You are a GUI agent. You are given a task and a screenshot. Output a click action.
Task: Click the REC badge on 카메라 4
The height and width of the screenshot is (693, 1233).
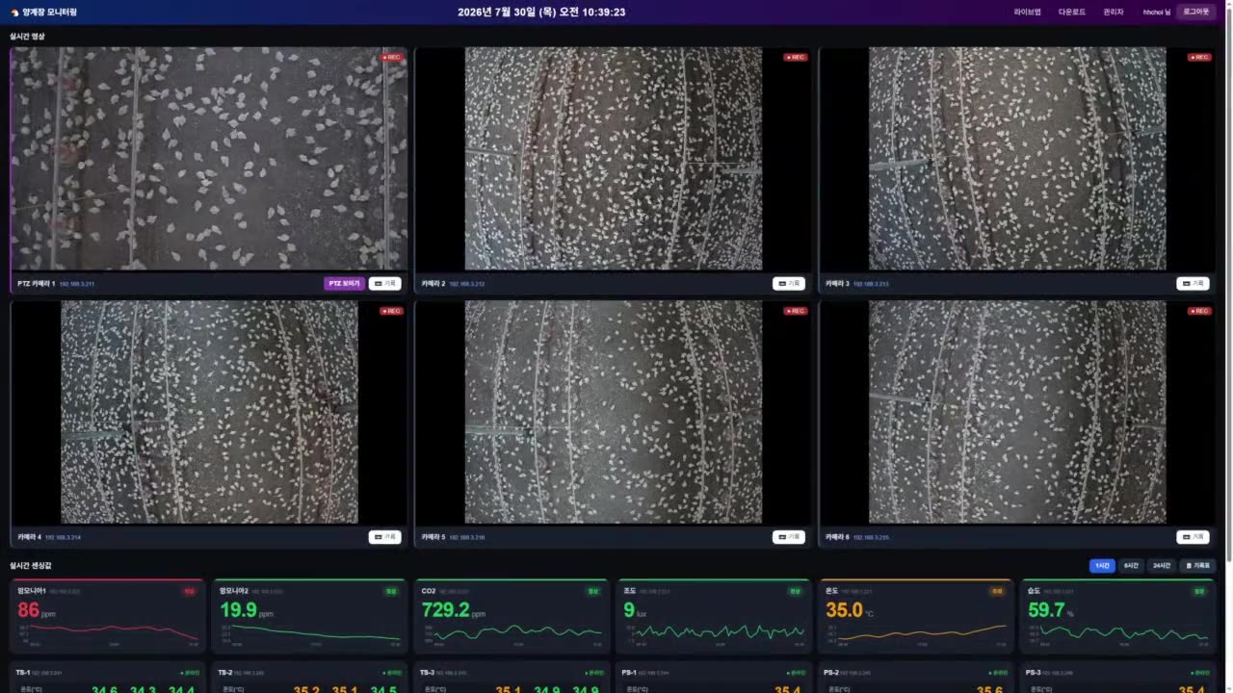[x=391, y=311]
